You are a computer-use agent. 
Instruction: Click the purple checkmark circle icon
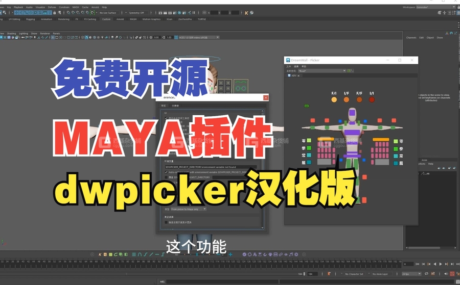244,254
